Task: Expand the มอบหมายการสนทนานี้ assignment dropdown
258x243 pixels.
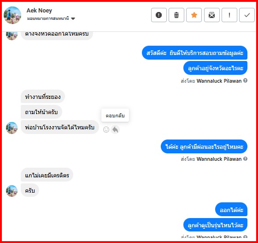Action: tap(51, 18)
